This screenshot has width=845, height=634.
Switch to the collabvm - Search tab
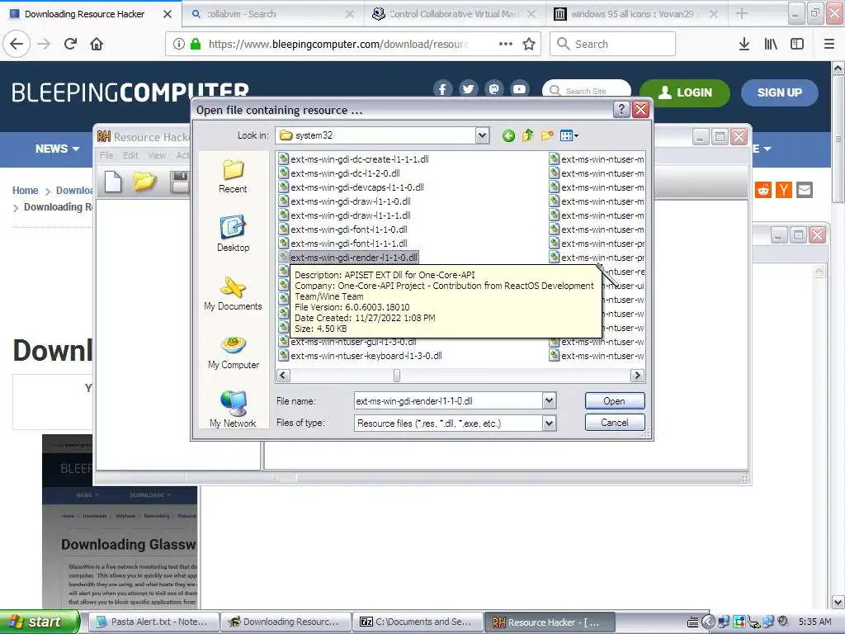tap(271, 14)
